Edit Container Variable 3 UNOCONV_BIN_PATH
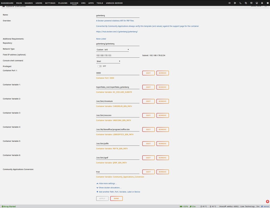Screen dimensions: 270x208 coord(148,115)
